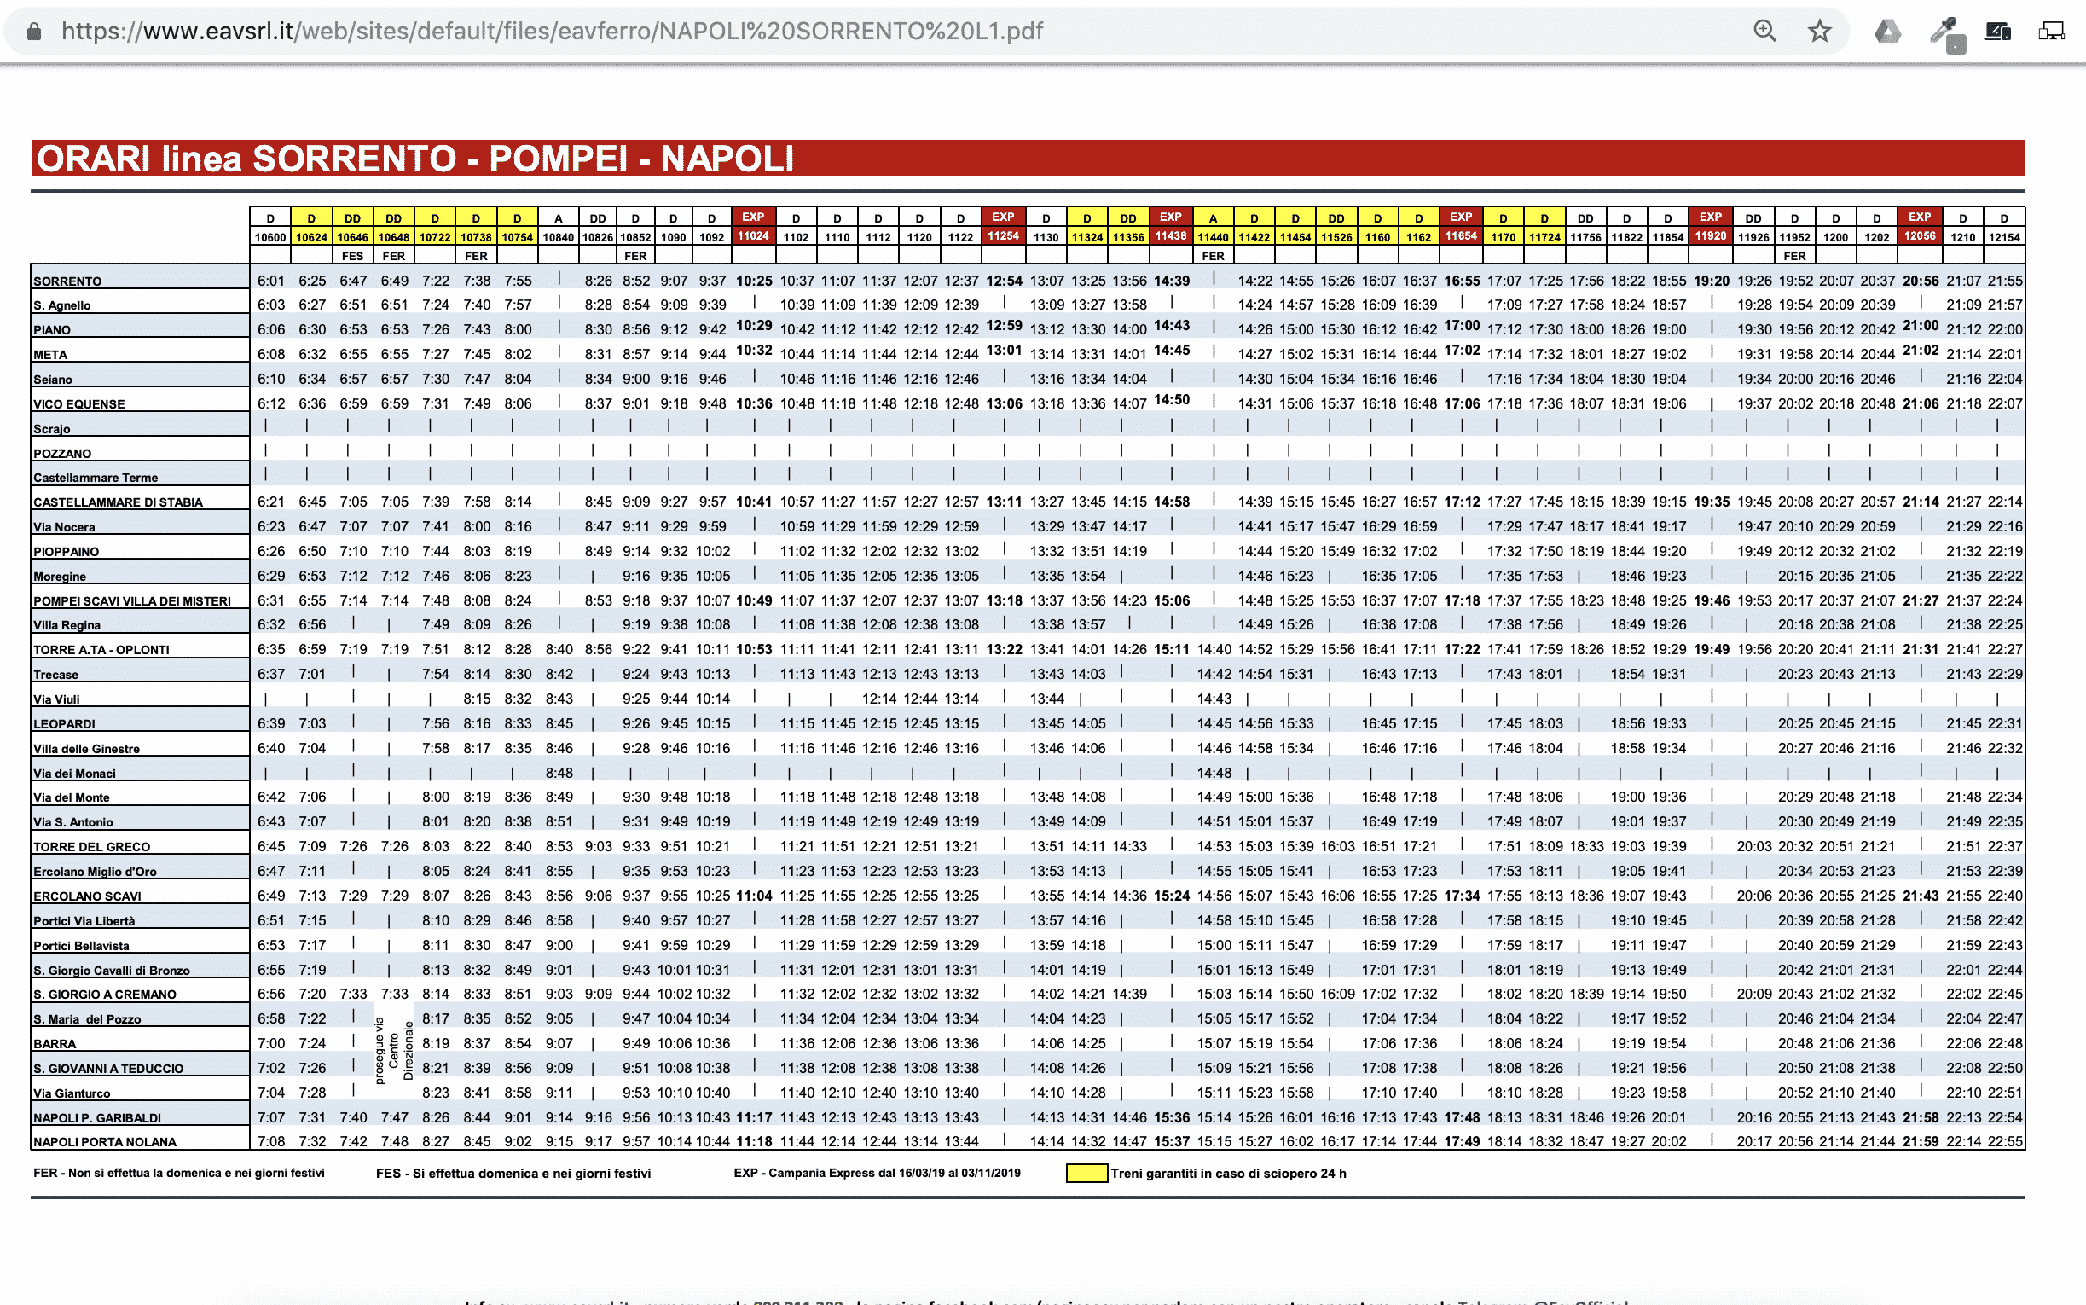This screenshot has width=2086, height=1305.
Task: Select 'EXP - Campania Express dal 16/03/19' legend
Action: pos(877,1173)
